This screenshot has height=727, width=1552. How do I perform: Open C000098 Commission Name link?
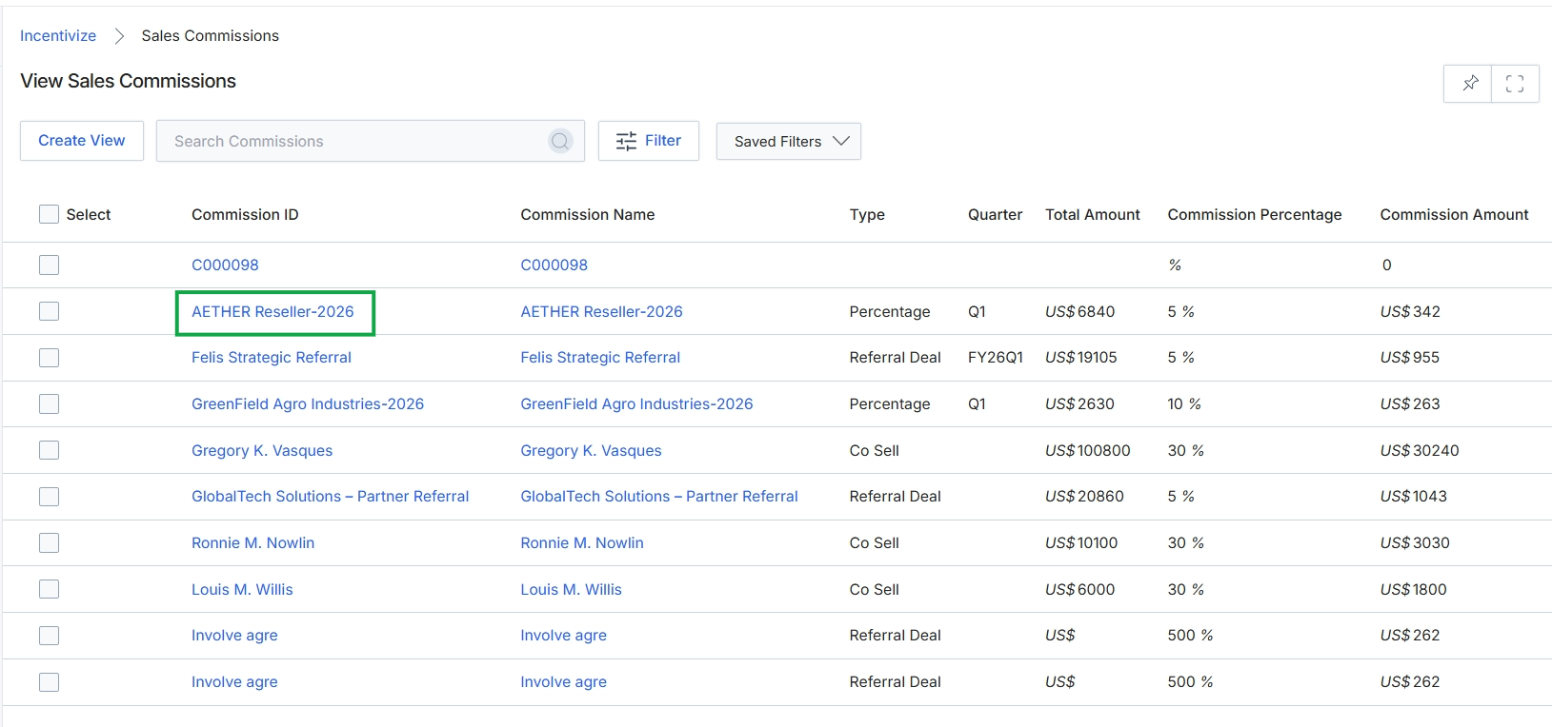pos(554,265)
